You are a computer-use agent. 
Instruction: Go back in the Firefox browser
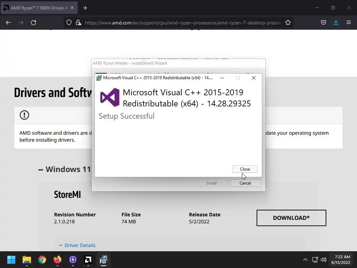point(8,23)
